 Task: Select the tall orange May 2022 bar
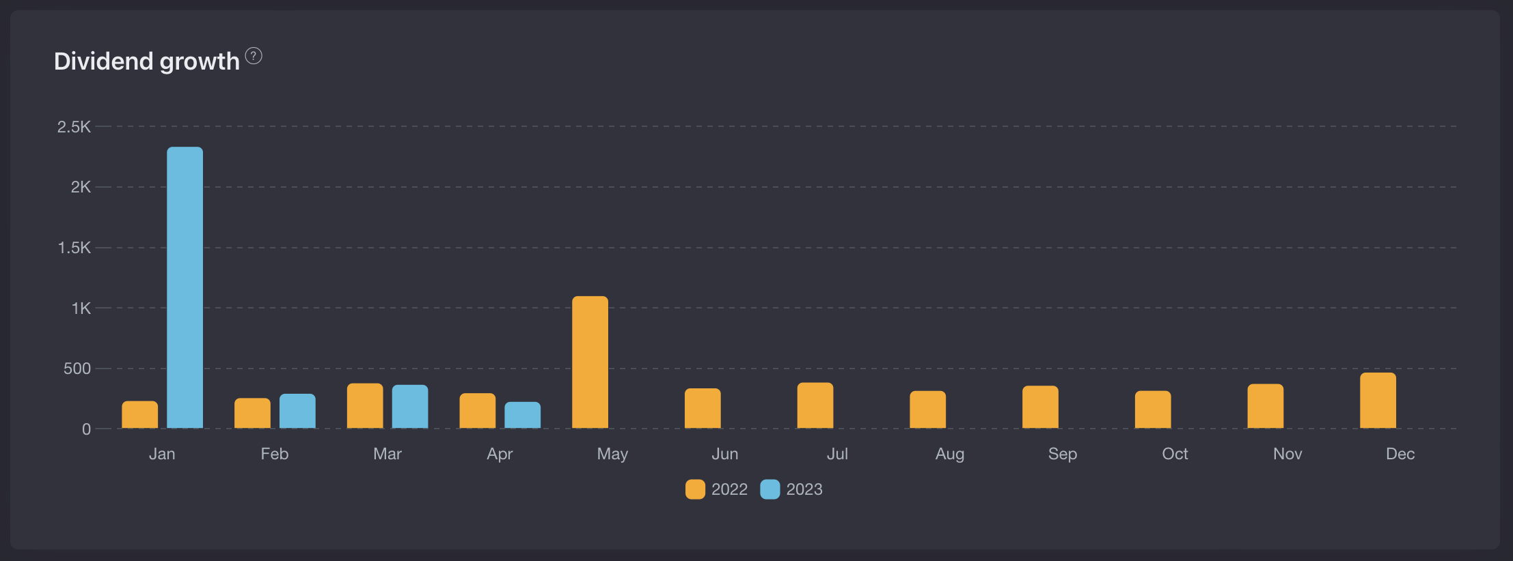[590, 362]
